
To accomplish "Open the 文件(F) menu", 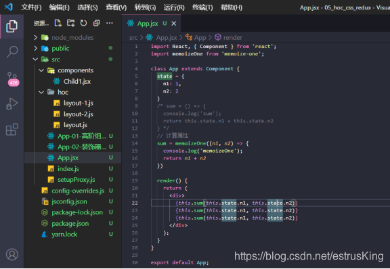I will click(x=31, y=7).
